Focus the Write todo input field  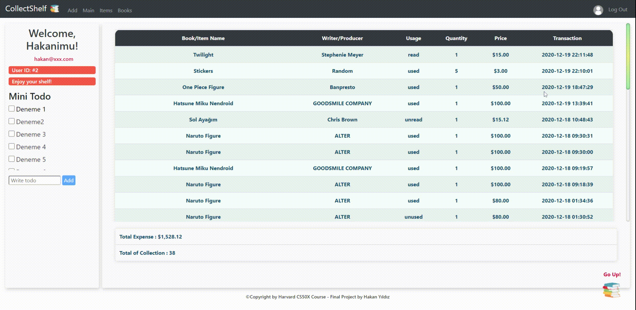point(34,180)
